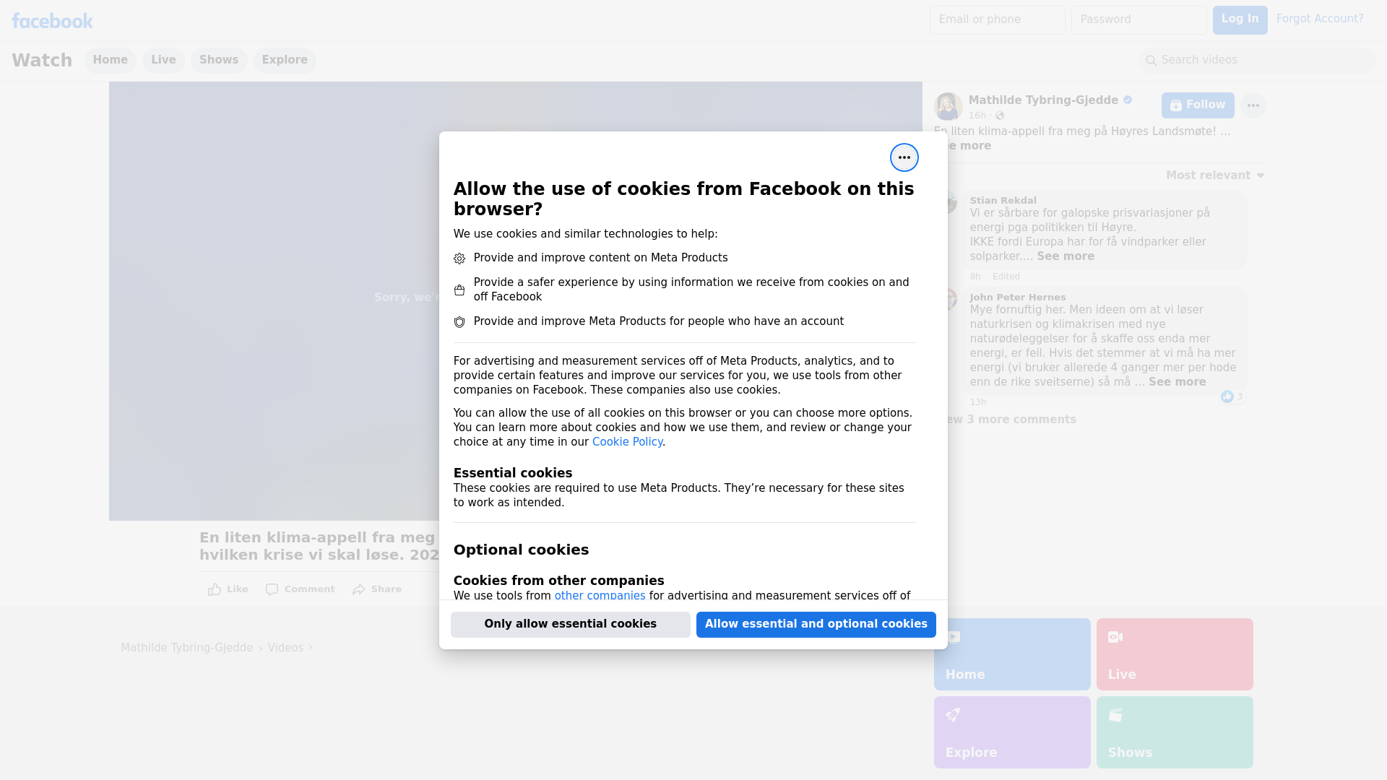Click the Search videos field
The width and height of the screenshot is (1387, 780).
pyautogui.click(x=1257, y=61)
